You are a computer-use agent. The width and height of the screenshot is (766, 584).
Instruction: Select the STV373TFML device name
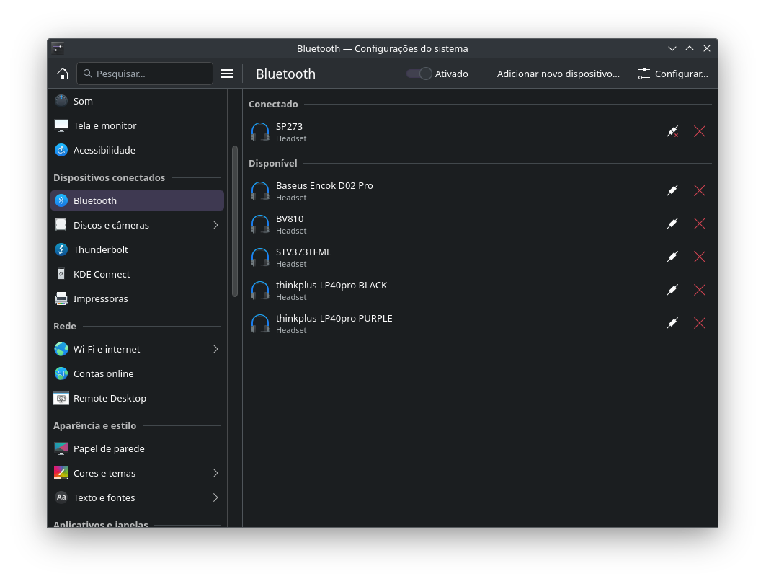pos(303,252)
